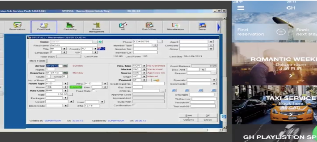Viewport: 317px width, 142px height.
Task: Click ellipsis button next to Phone field
Action: [x=160, y=42]
